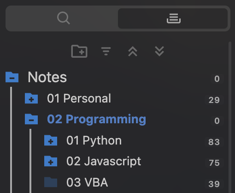Screen dimensions: 235x193
Task: Click the 03 VBA folder icon
Action: [51, 182]
